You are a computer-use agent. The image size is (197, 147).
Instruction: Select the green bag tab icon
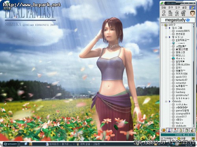click(187, 130)
